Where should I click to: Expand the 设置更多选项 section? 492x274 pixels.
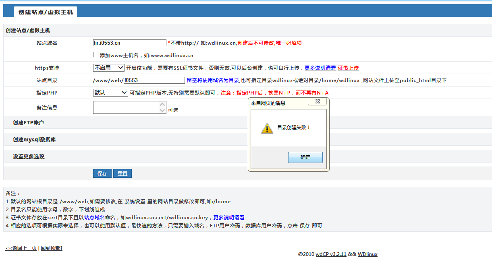pos(29,157)
